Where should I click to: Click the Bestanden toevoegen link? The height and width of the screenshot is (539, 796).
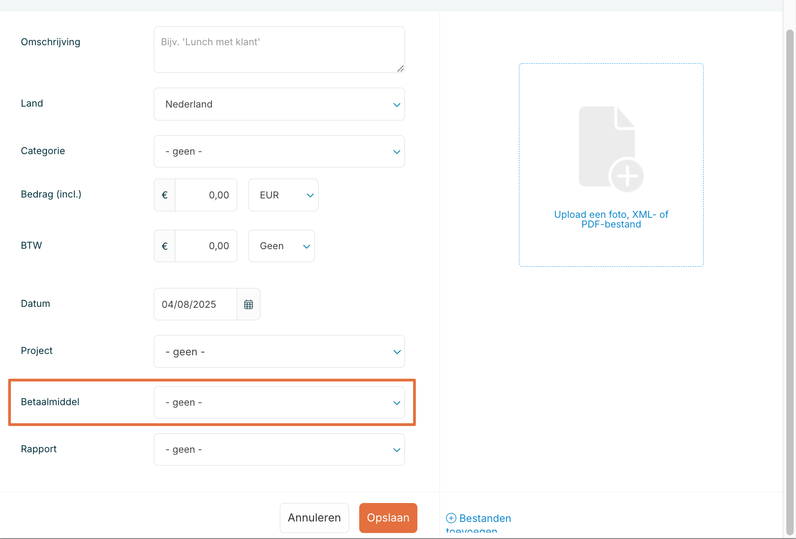pos(485,519)
